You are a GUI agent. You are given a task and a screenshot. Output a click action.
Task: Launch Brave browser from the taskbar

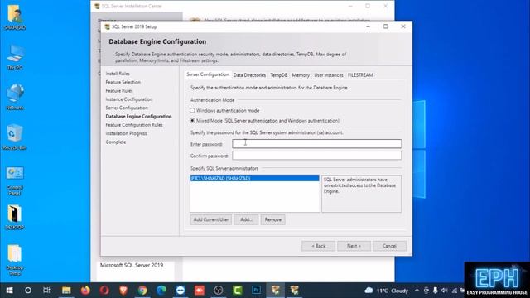tap(123, 291)
